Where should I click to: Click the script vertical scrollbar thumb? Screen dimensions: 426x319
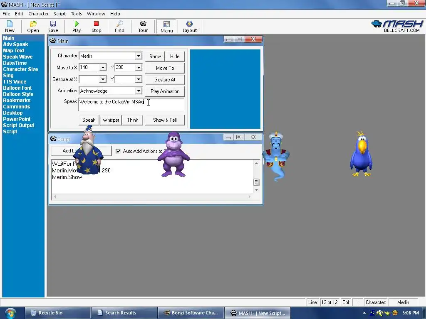[x=256, y=182]
